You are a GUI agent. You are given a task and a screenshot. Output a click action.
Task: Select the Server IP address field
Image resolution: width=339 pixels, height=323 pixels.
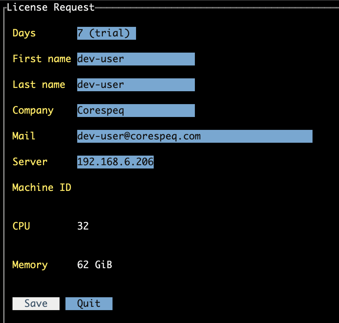pos(115,162)
